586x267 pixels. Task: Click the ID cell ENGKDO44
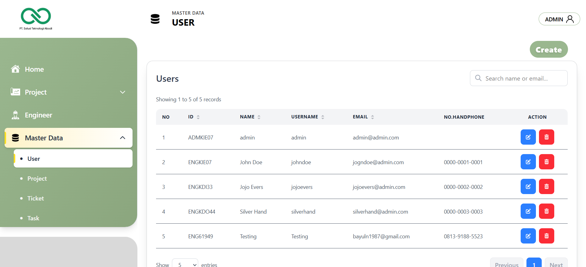pos(202,212)
